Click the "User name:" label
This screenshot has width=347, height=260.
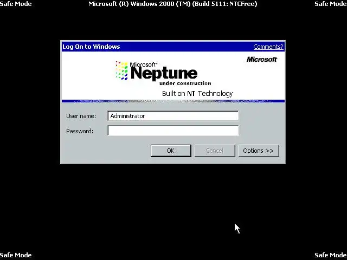(x=81, y=116)
